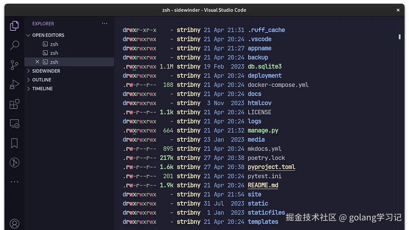This screenshot has height=230, width=409.
Task: Open the Extensions view
Action: (14, 104)
